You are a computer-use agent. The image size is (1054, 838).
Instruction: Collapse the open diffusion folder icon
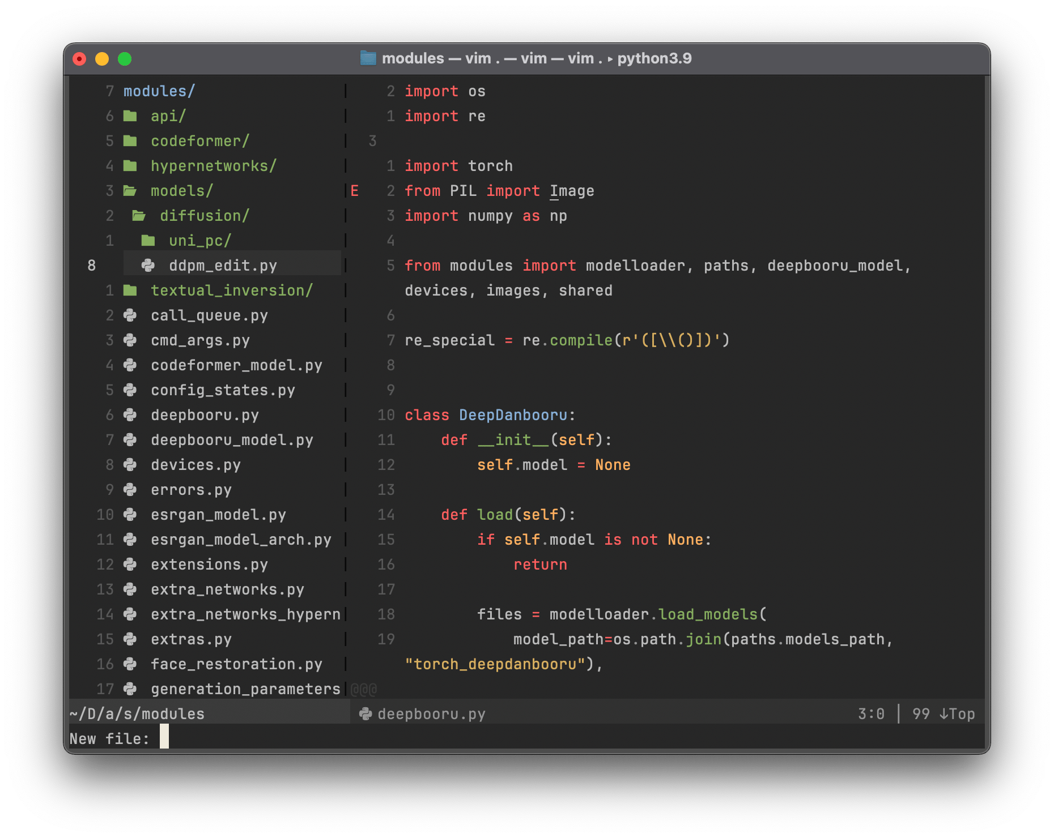[139, 216]
